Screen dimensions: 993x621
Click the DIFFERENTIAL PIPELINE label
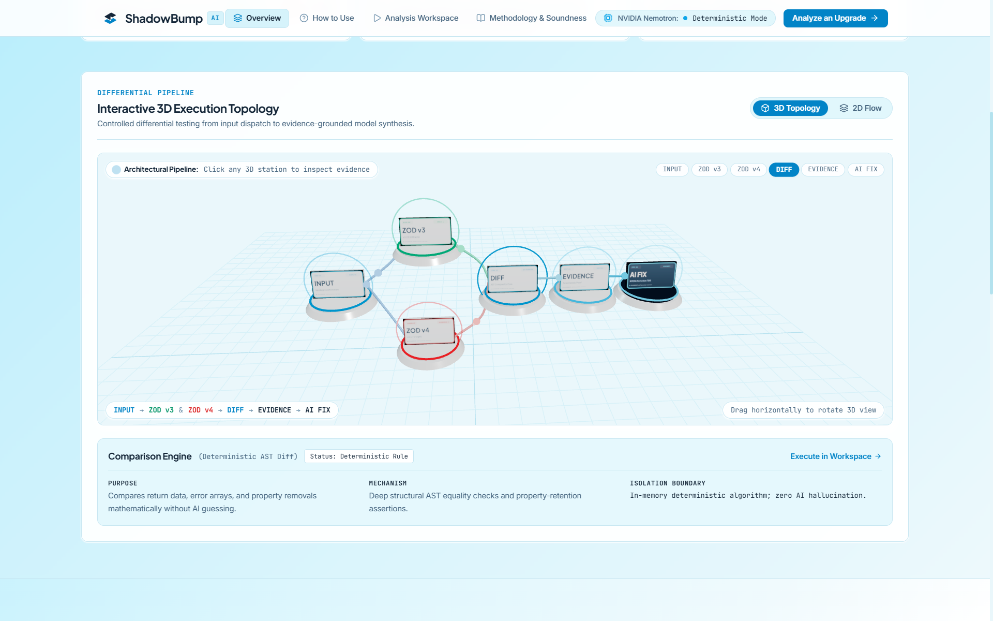(x=146, y=93)
